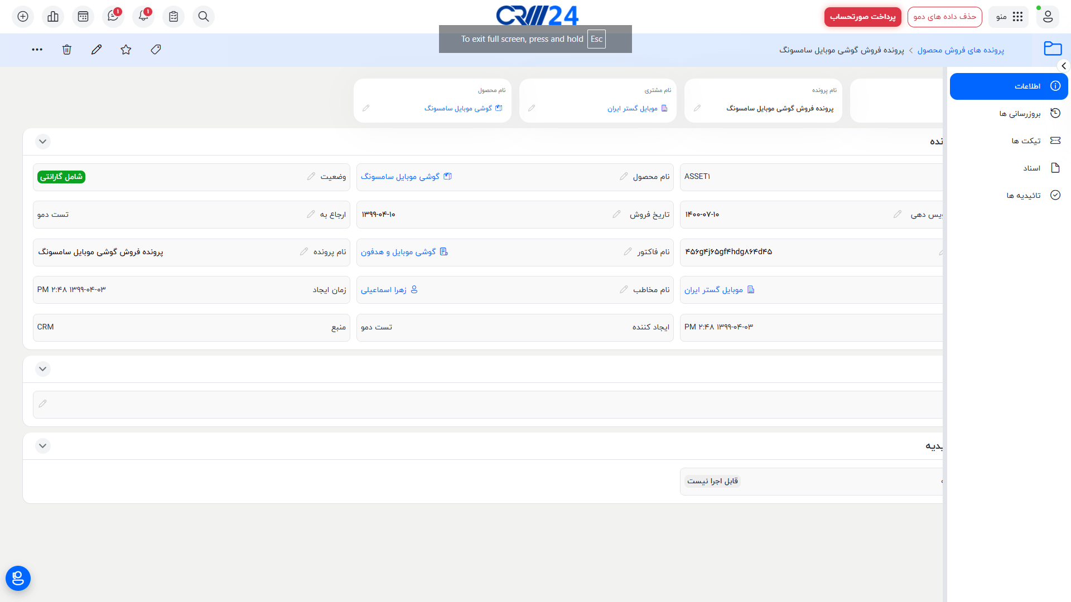Edit the وضعیت field pencil icon
The width and height of the screenshot is (1071, 602).
311,177
